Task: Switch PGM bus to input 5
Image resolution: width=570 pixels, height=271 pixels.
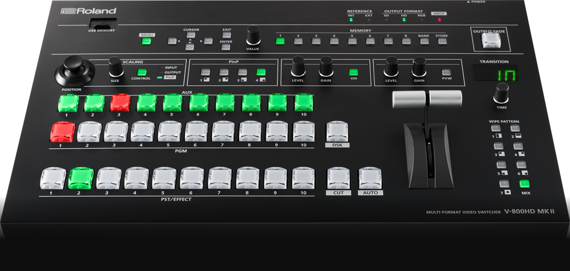Action: 170,131
